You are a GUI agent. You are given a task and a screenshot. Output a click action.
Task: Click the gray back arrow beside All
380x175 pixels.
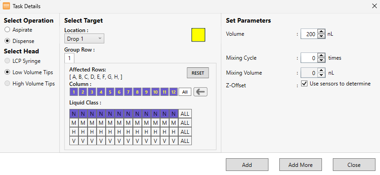pos(200,92)
